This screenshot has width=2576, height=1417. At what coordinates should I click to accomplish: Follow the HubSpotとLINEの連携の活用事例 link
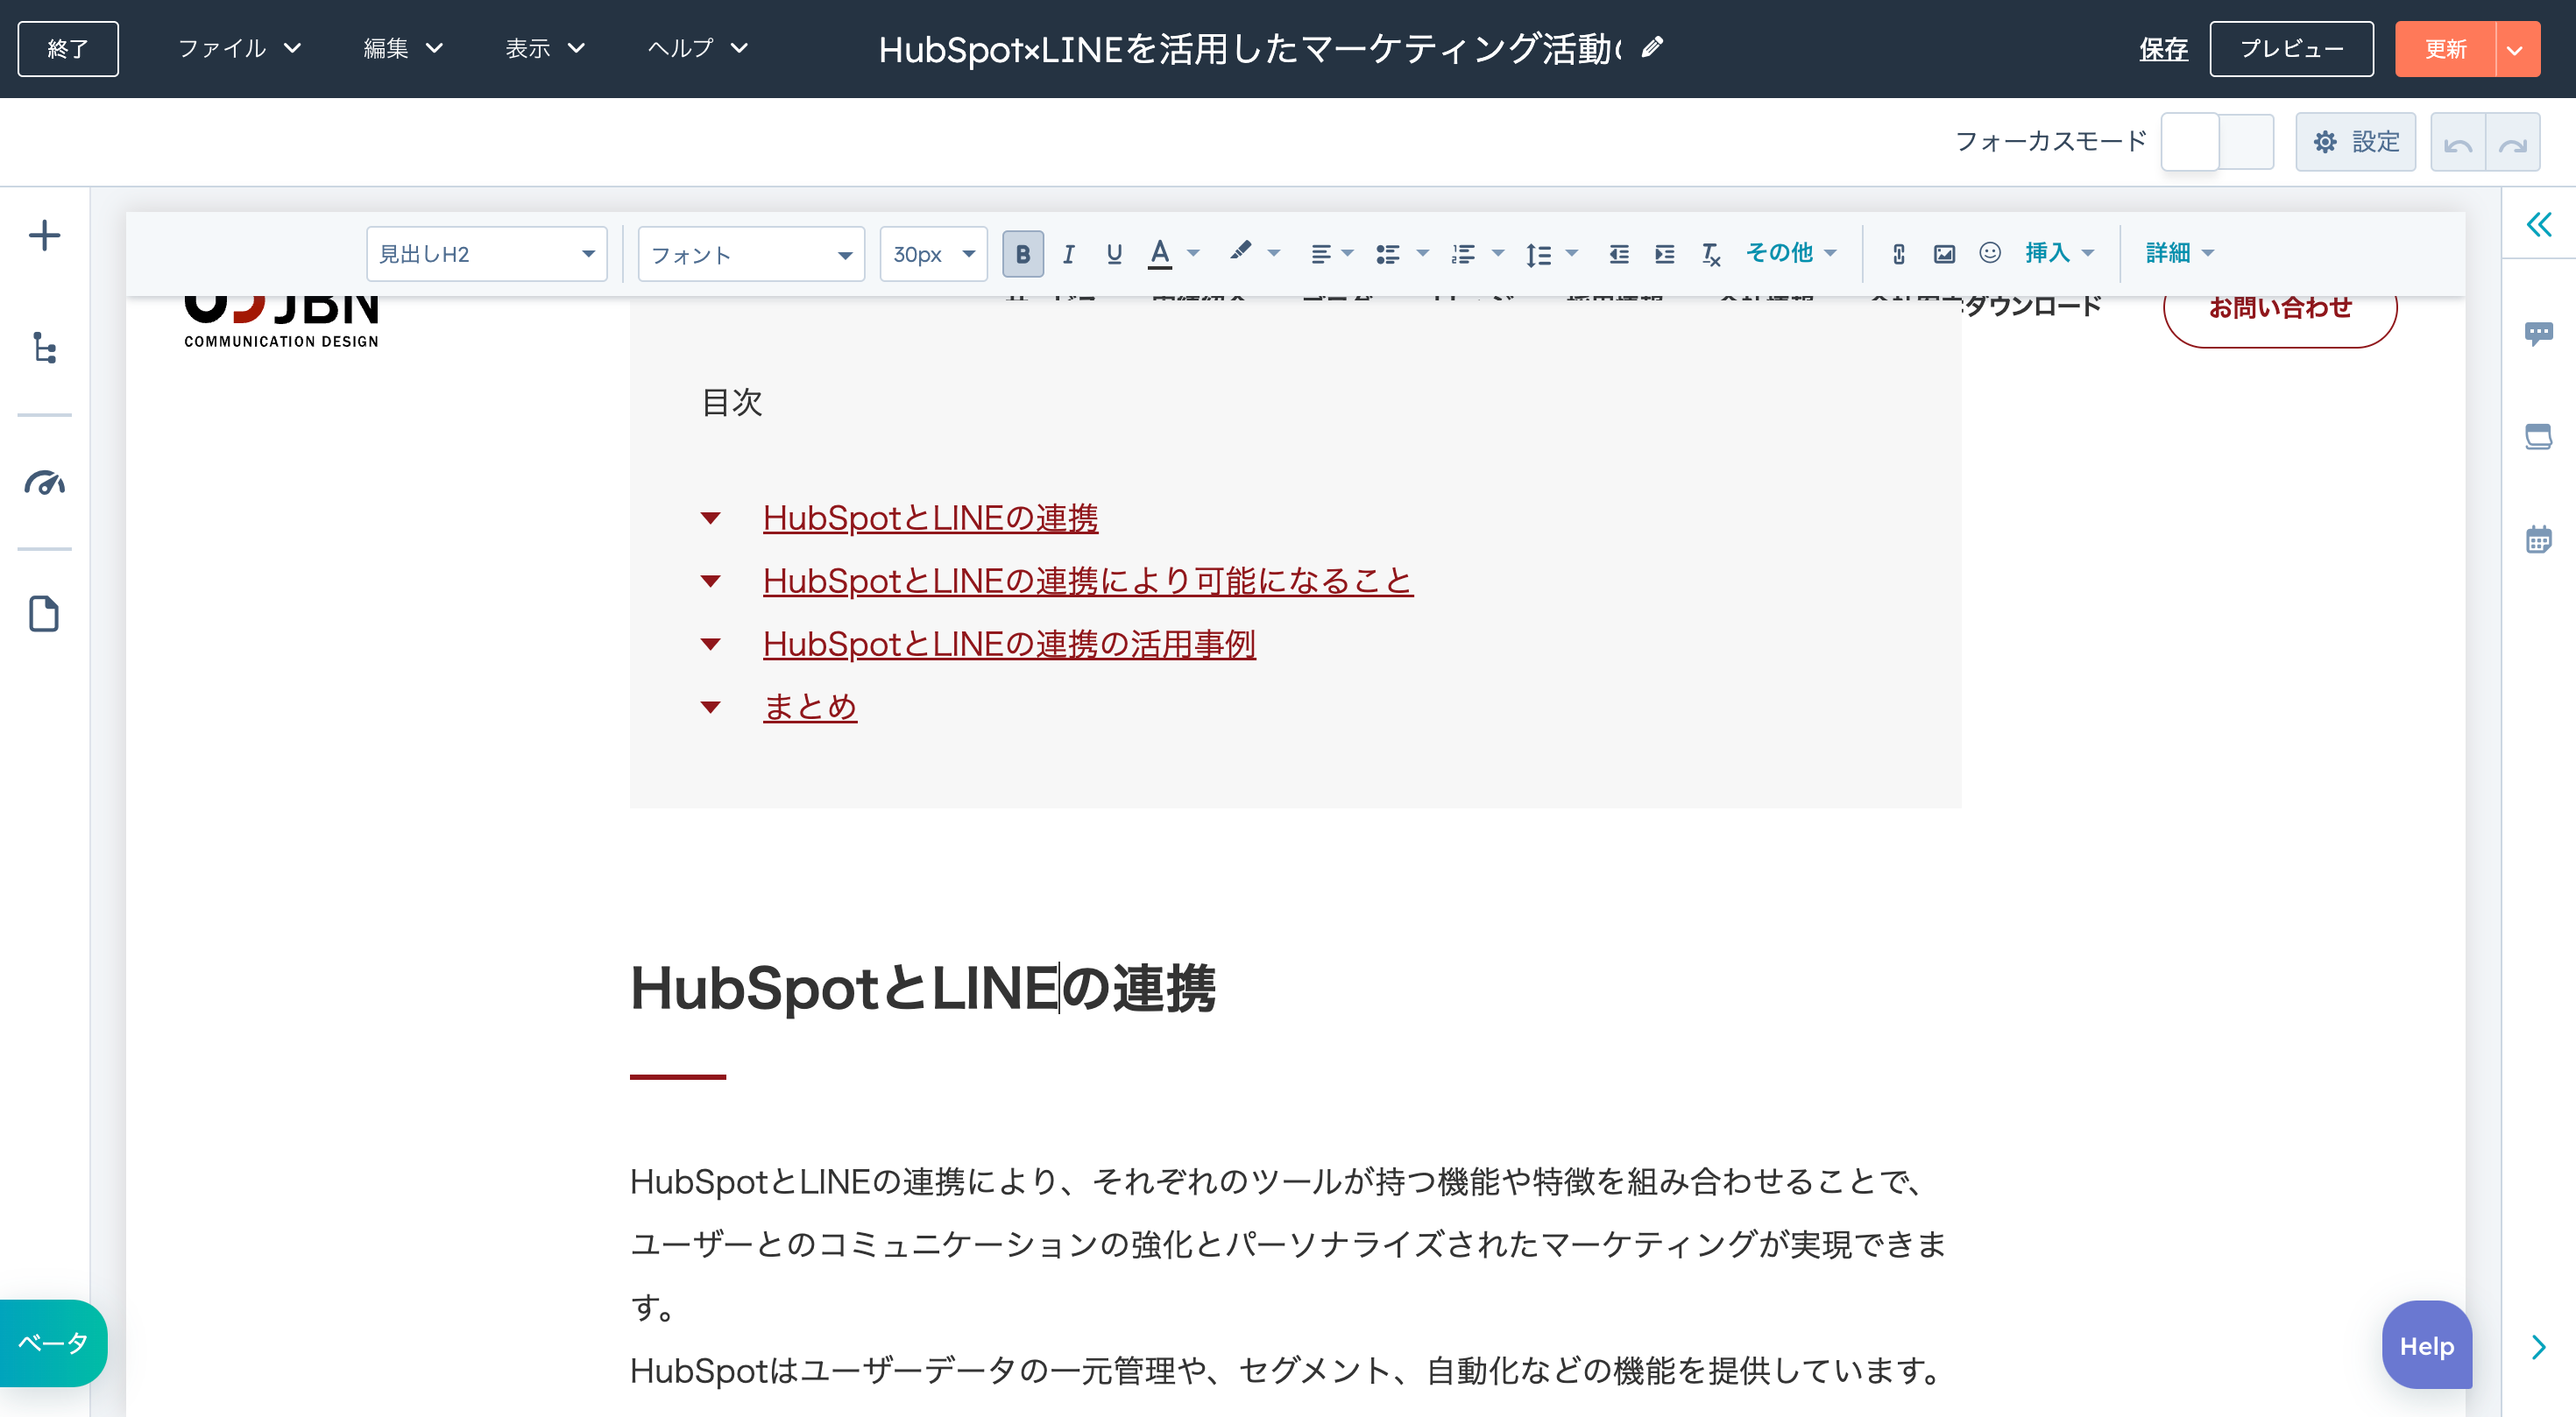click(x=1009, y=644)
